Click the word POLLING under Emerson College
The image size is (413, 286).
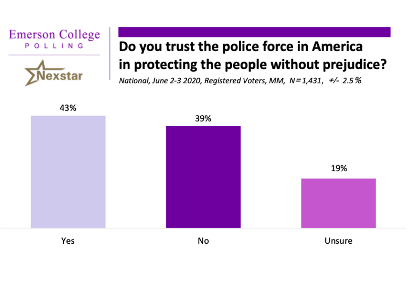click(54, 46)
